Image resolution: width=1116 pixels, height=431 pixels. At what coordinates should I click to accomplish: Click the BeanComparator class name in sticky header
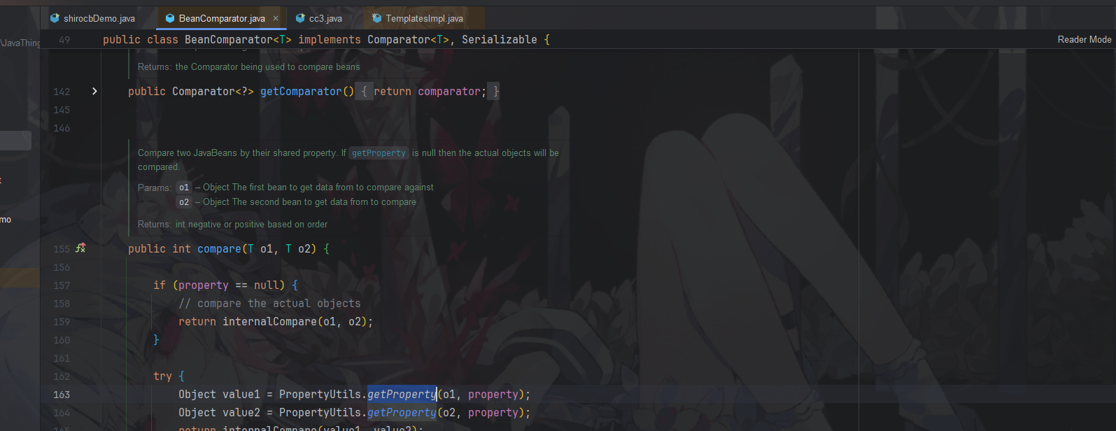point(228,39)
